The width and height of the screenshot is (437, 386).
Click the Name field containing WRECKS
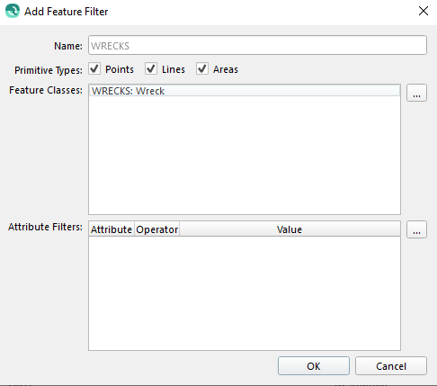[x=257, y=45]
